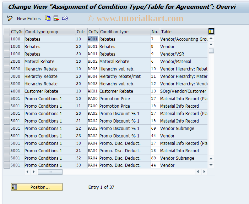Select row selector for Hierarchy rebate/mat row

coord(7,76)
